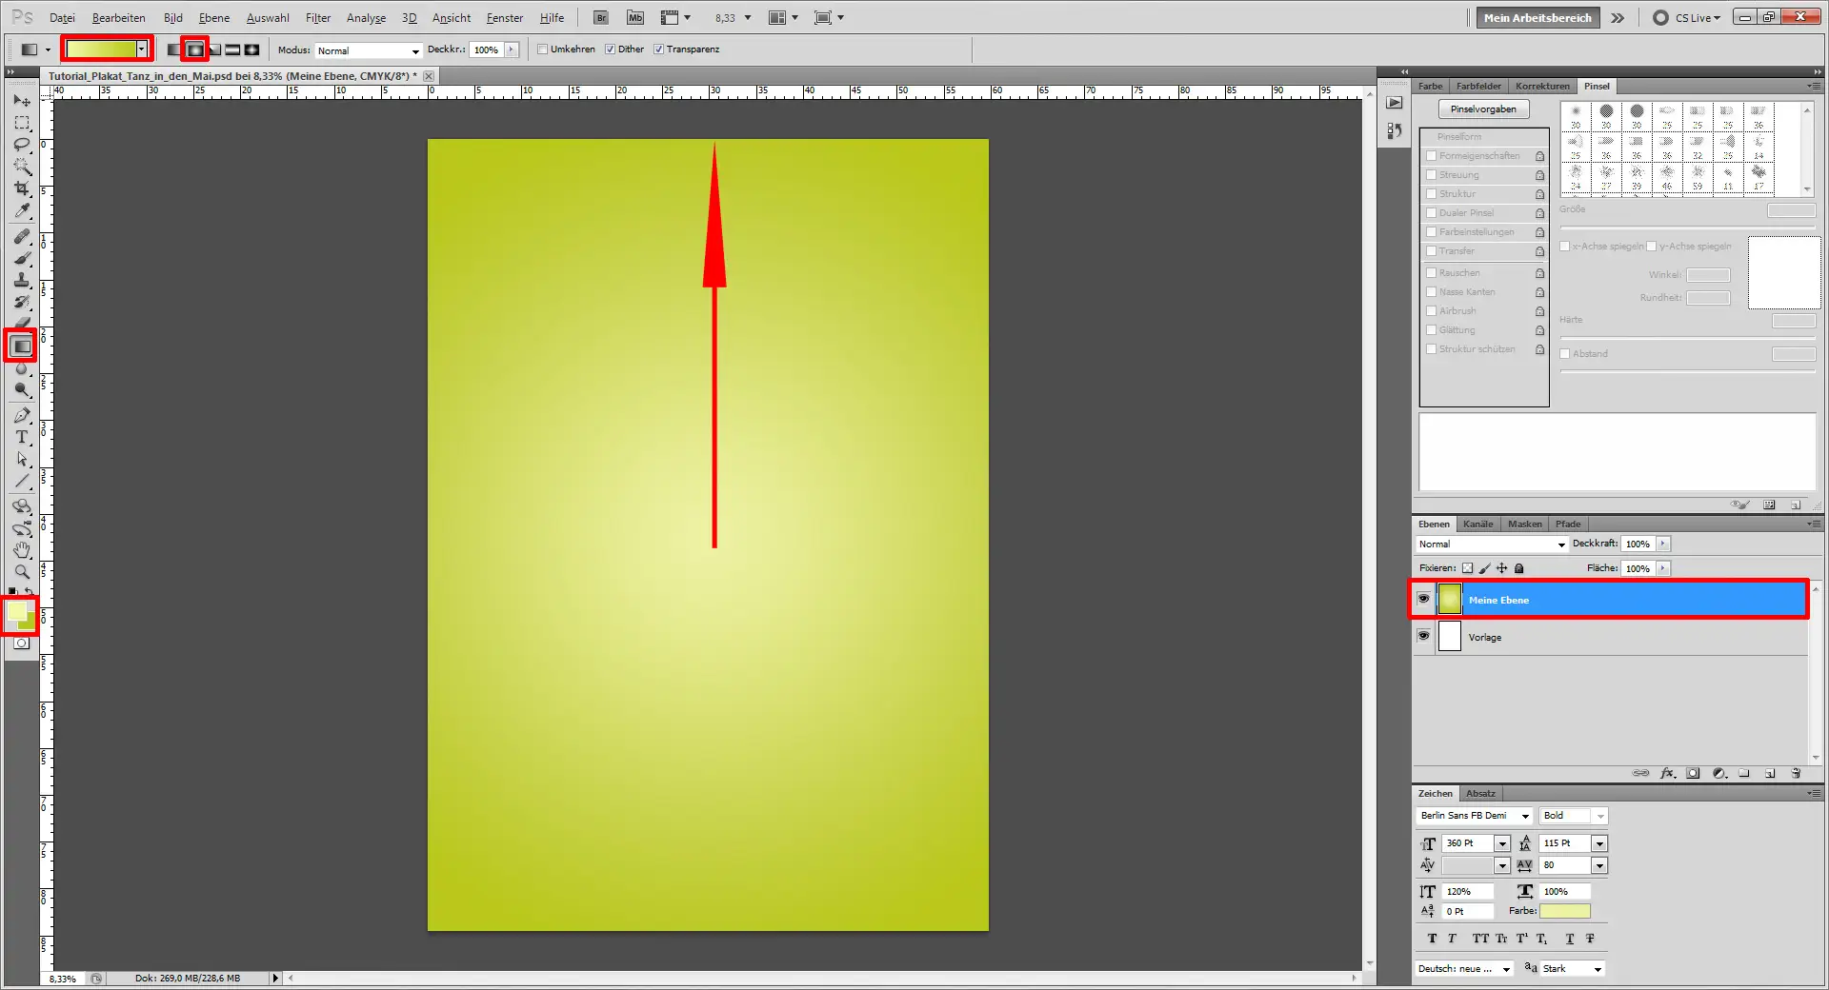Select the Type tool
1829x990 pixels.
point(22,438)
